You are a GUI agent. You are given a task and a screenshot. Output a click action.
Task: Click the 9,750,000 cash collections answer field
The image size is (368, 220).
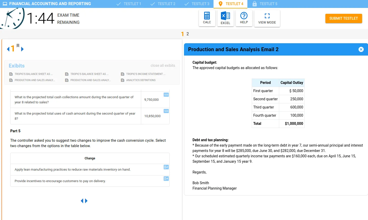coord(155,100)
